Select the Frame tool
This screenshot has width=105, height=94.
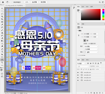pyautogui.click(x=2, y=22)
